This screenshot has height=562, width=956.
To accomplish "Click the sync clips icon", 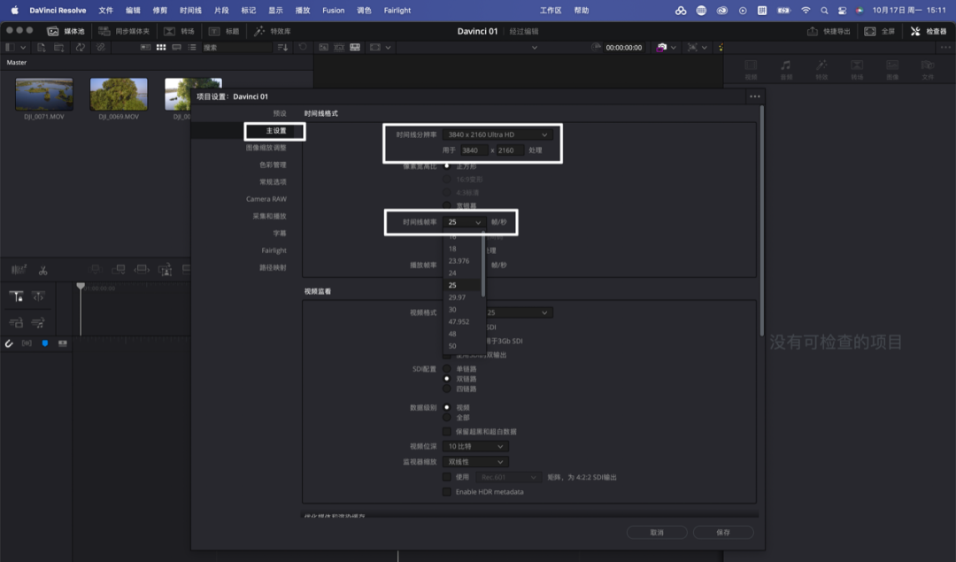I will click(80, 47).
